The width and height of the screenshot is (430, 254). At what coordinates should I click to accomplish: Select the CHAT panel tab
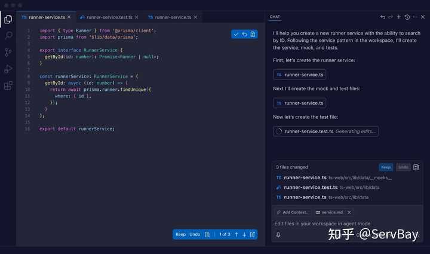click(x=275, y=17)
